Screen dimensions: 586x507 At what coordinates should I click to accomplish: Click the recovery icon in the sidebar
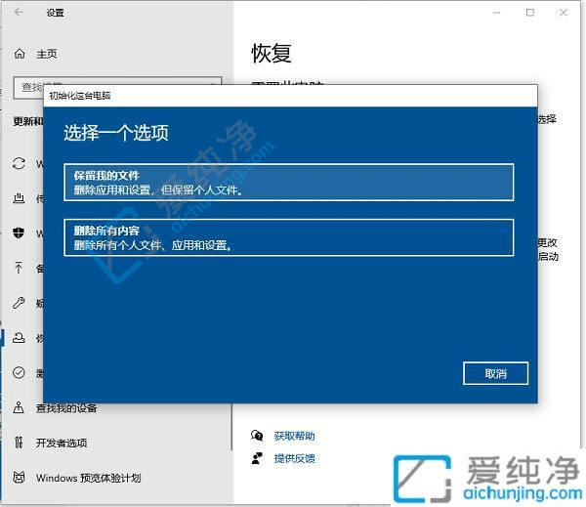pyautogui.click(x=19, y=338)
